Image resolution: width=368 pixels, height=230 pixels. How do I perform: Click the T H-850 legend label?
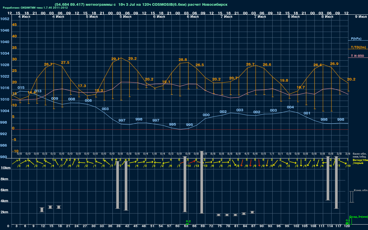tap(357, 56)
